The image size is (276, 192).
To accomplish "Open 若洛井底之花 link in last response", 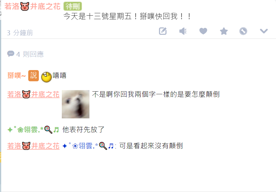I will [x=33, y=146].
